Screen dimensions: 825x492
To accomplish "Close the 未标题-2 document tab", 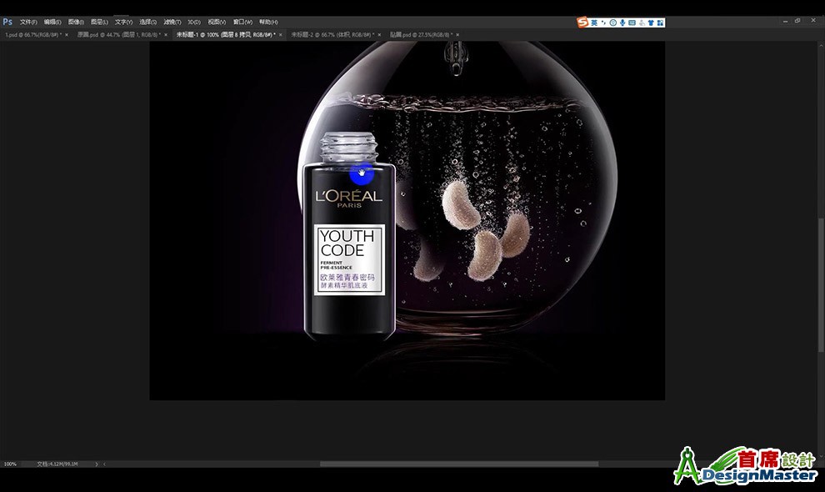I will [379, 35].
